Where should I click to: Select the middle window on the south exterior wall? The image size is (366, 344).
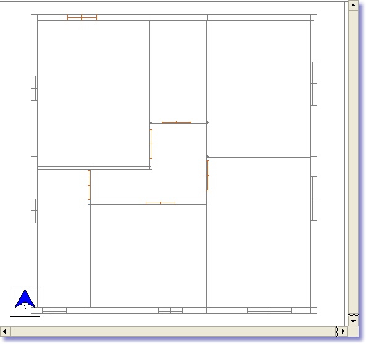tap(170, 310)
